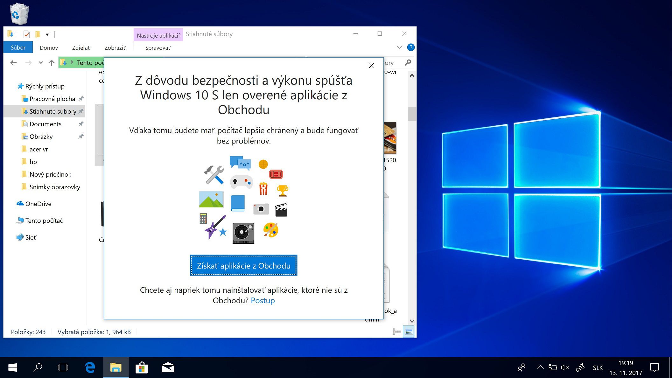
Task: Open the hp folder in sidebar
Action: [33, 162]
